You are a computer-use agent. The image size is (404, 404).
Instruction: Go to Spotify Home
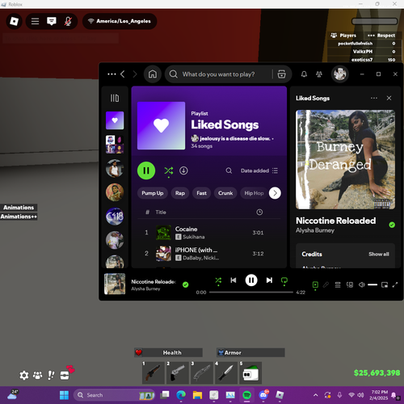(153, 74)
